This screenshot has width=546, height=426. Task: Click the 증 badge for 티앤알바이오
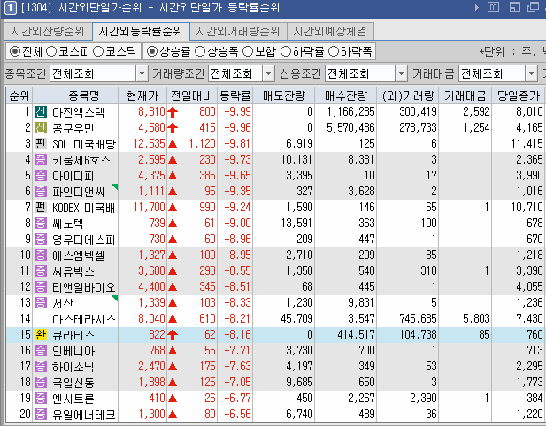[41, 287]
